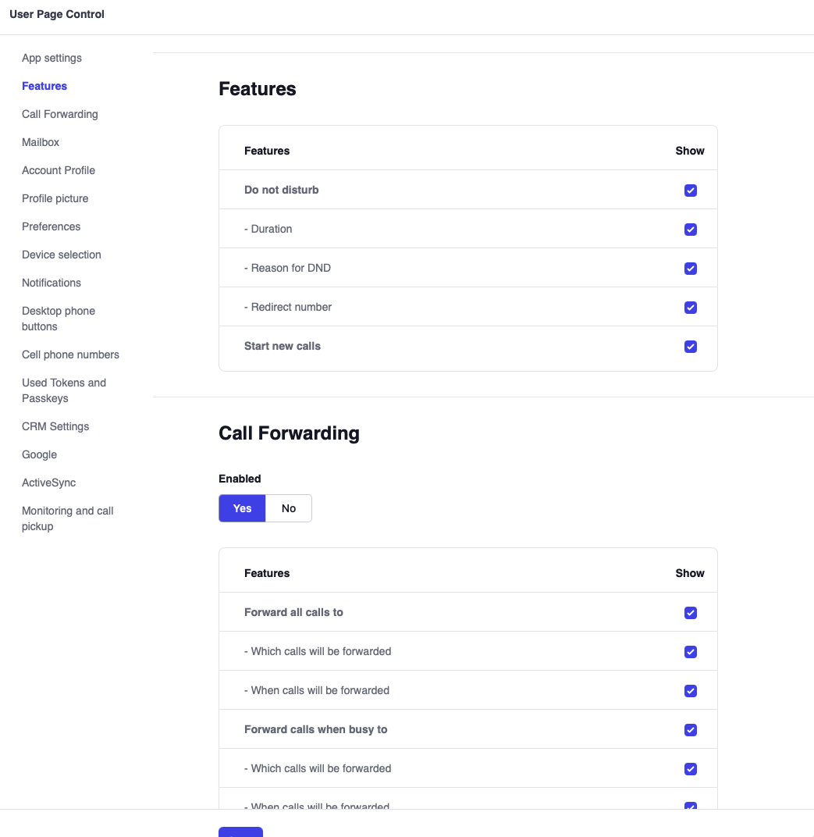The height and width of the screenshot is (837, 814).
Task: Click the blue button at page bottom
Action: [240, 832]
